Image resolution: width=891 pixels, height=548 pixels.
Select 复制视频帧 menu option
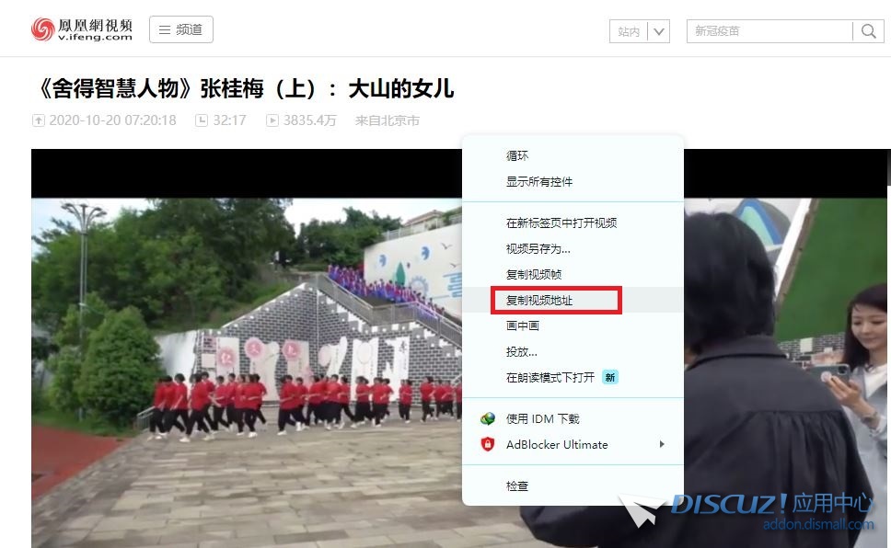pyautogui.click(x=534, y=274)
